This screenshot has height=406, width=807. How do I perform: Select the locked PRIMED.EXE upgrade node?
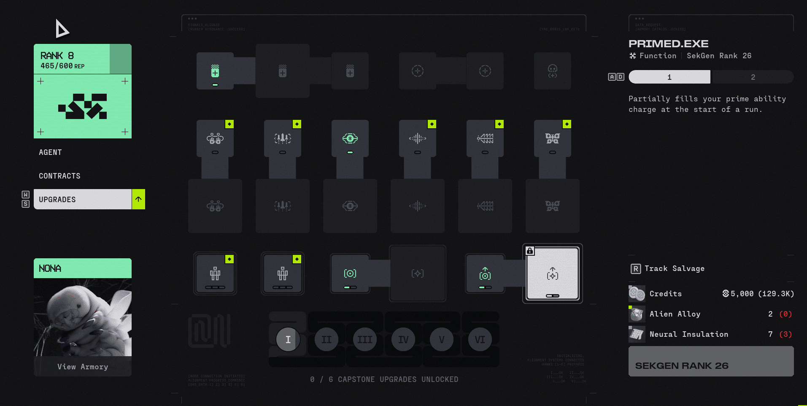click(553, 273)
